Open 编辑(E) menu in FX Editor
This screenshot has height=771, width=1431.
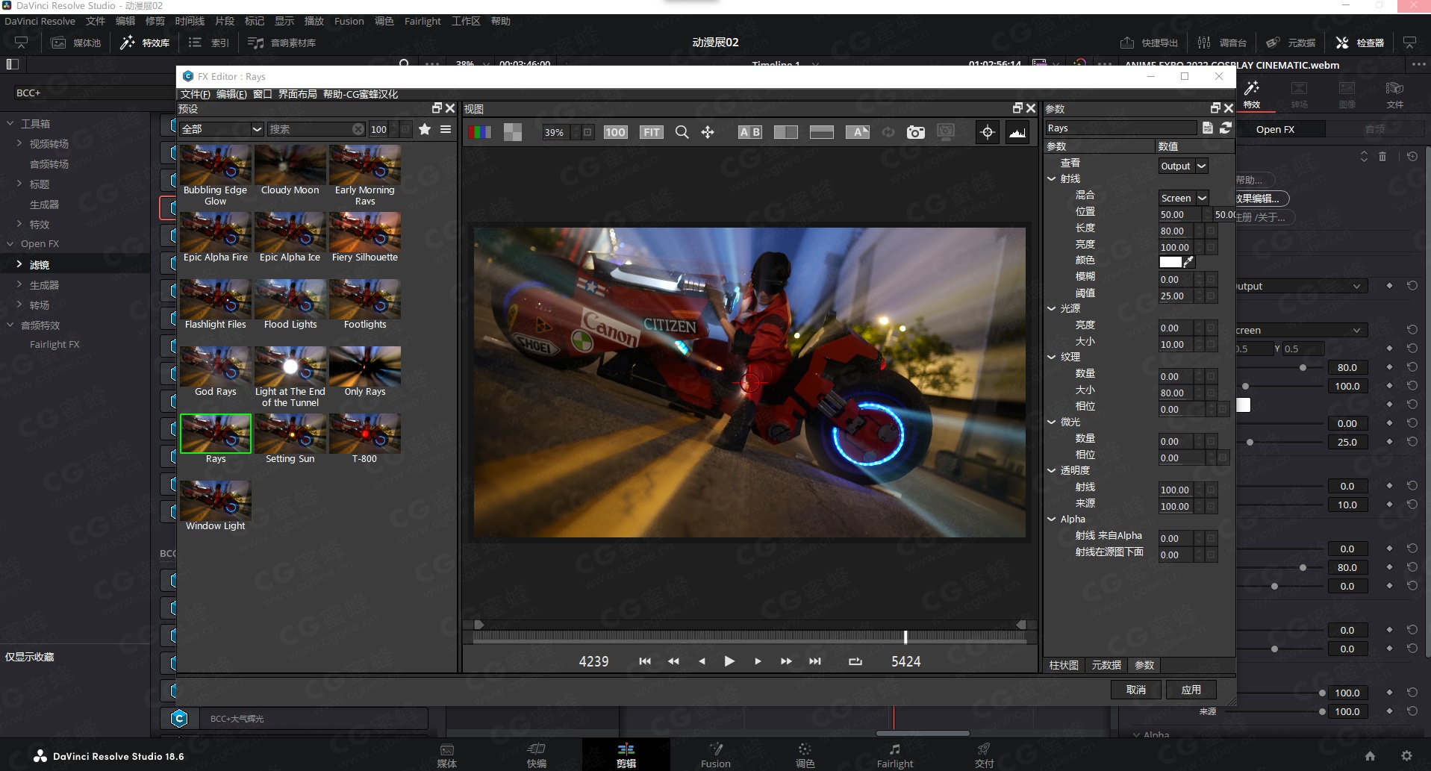(x=231, y=94)
